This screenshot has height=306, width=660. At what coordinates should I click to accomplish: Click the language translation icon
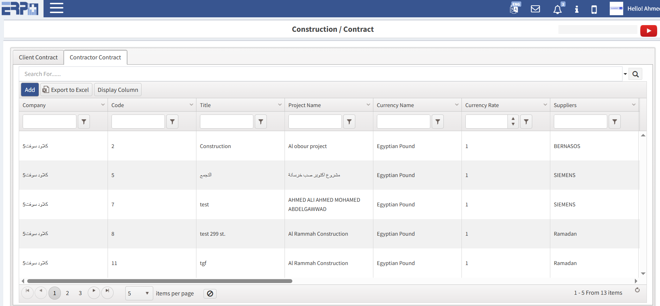coord(515,8)
